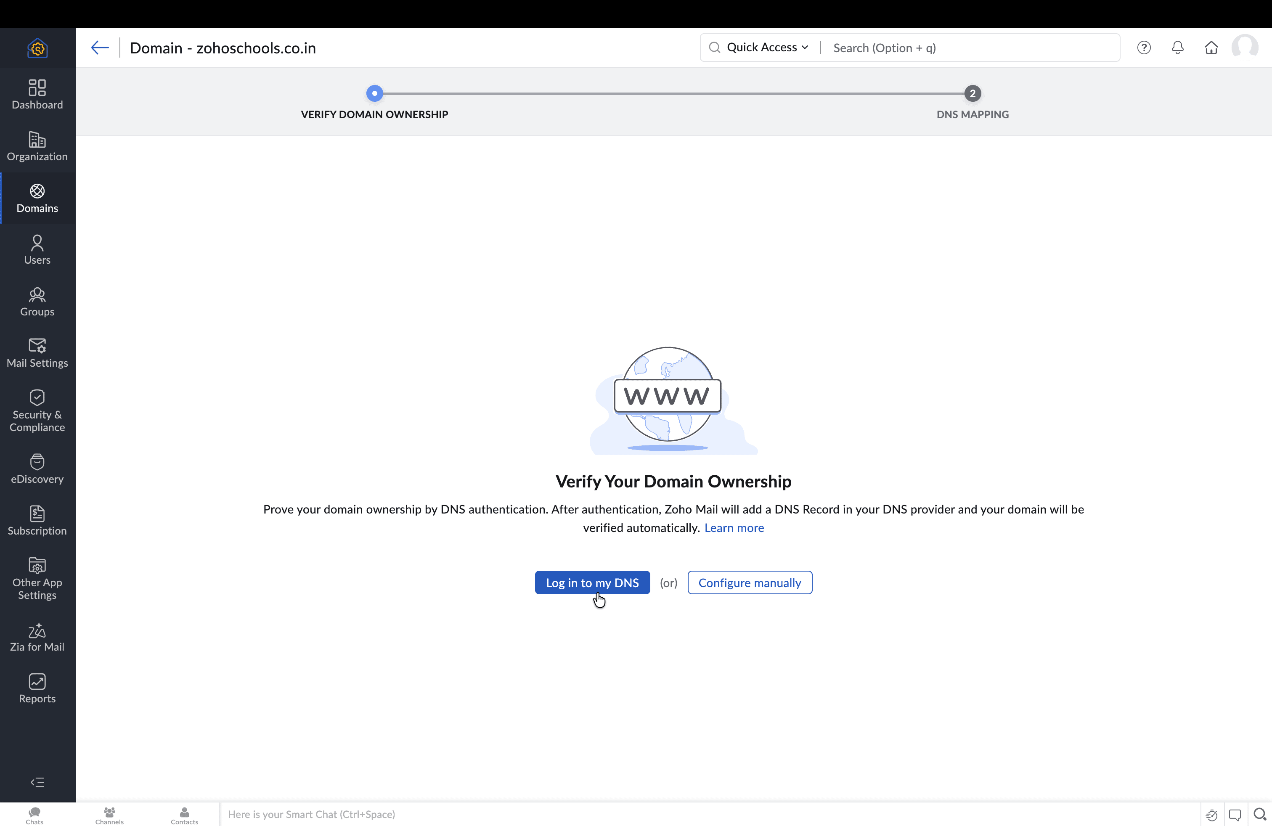Open the chat bubble icon at bottom right
Image resolution: width=1272 pixels, height=826 pixels.
point(1235,815)
